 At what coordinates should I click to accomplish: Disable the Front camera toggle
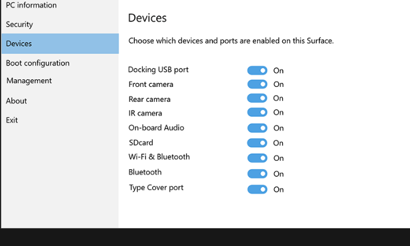pyautogui.click(x=257, y=84)
